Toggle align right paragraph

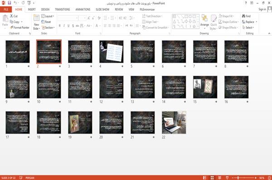pos(114,26)
